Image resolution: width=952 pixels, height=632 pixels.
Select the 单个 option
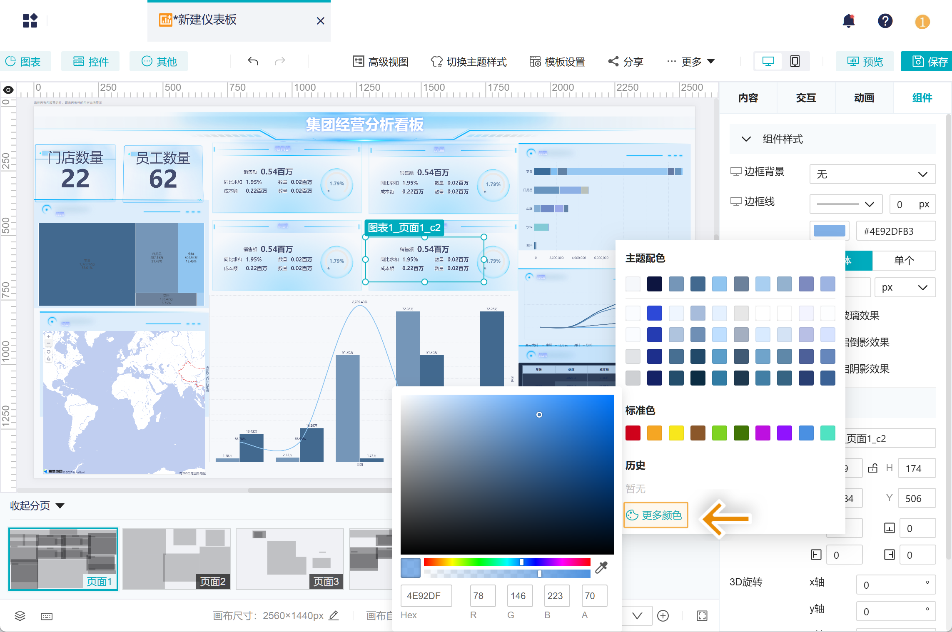(904, 261)
